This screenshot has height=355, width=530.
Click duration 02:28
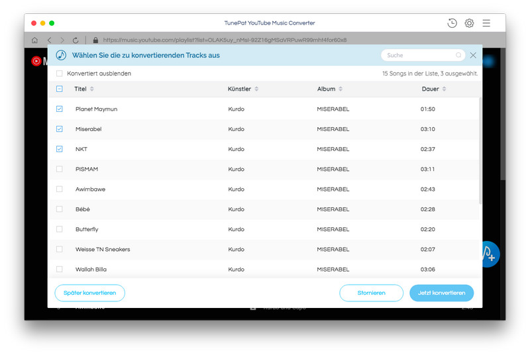(x=427, y=209)
